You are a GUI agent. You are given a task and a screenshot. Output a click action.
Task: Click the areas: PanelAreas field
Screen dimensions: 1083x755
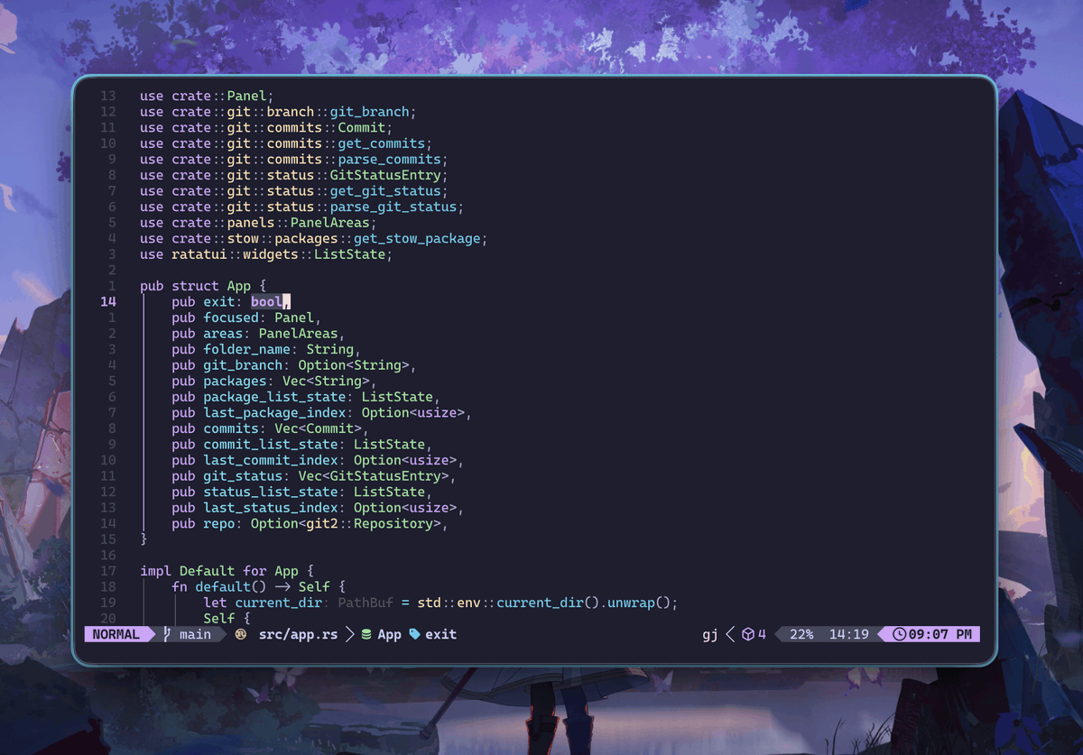[258, 334]
